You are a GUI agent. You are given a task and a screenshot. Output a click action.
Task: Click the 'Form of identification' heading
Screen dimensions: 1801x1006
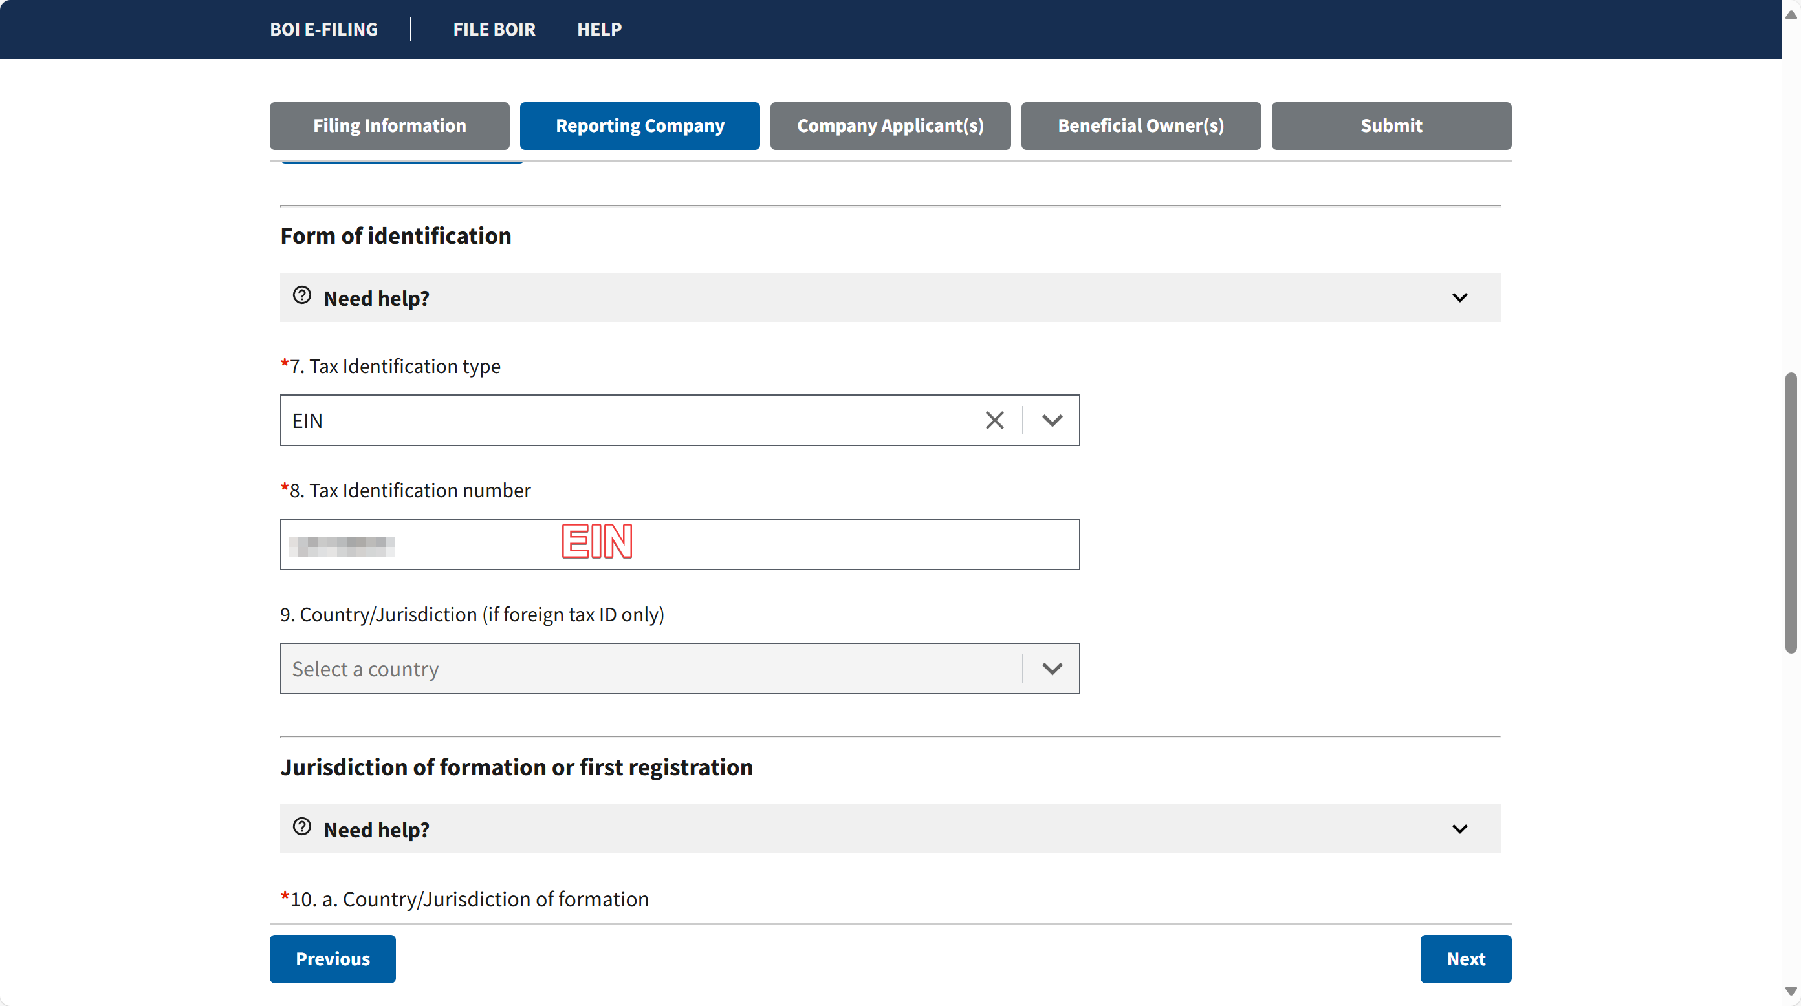pos(396,236)
